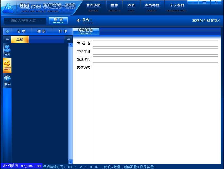224x169 pixels.
Task: Click the 删除 delete button
Action: 41,32
